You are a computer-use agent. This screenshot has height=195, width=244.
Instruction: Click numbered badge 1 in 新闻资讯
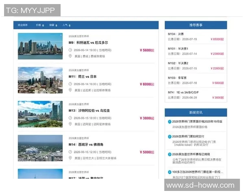[170, 121]
